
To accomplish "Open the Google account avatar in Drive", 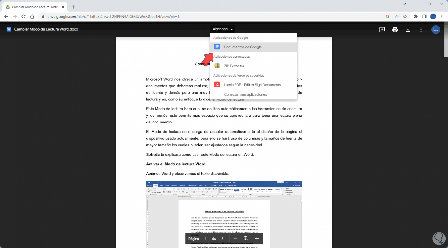I will pos(436,30).
